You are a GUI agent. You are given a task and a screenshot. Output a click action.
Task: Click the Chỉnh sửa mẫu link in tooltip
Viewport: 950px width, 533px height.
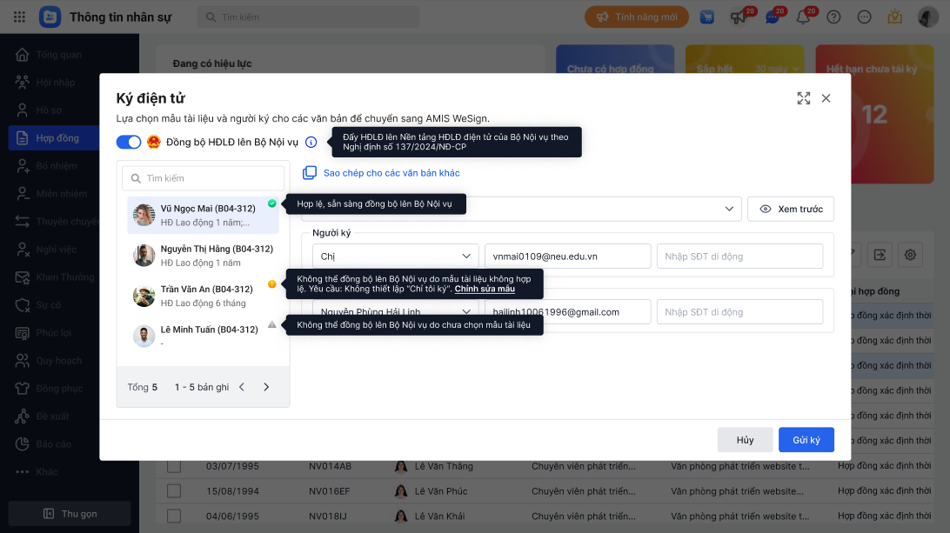(x=485, y=289)
